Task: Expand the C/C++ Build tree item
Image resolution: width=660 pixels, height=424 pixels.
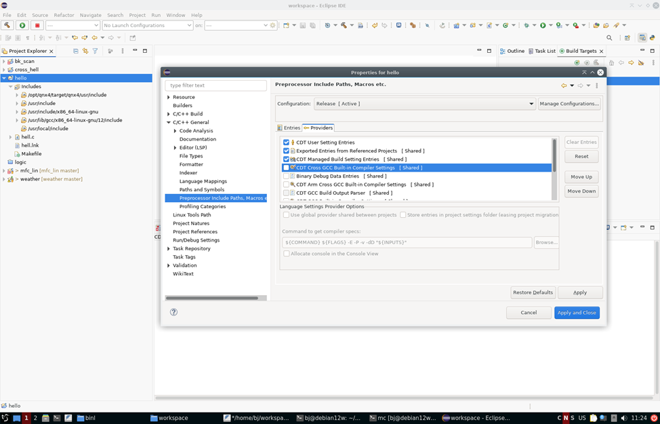Action: 169,113
